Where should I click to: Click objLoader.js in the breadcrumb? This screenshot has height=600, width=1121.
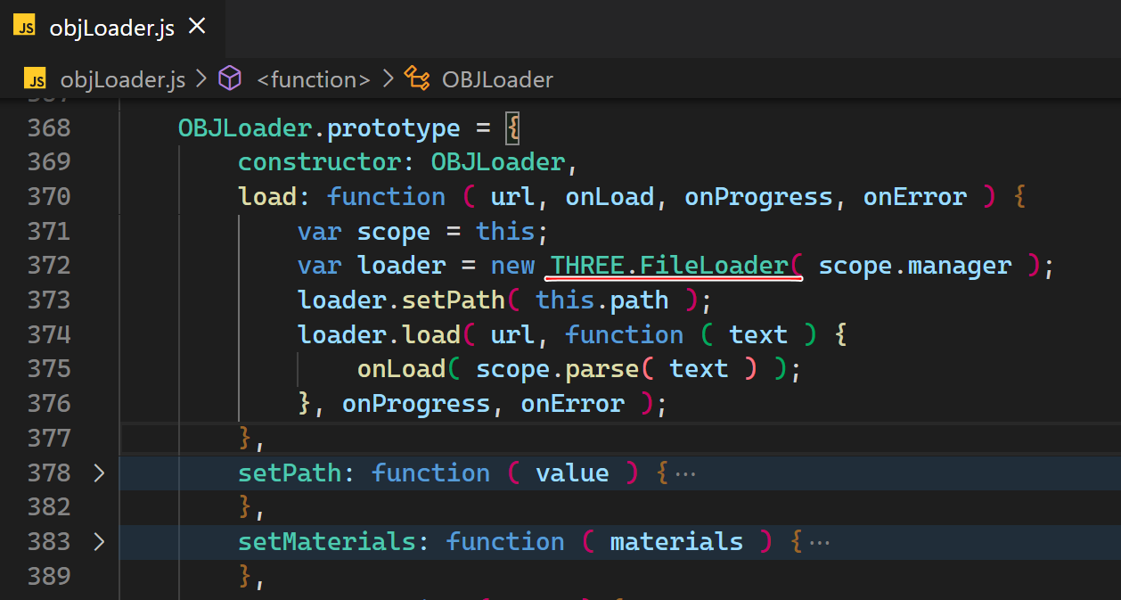tap(123, 79)
